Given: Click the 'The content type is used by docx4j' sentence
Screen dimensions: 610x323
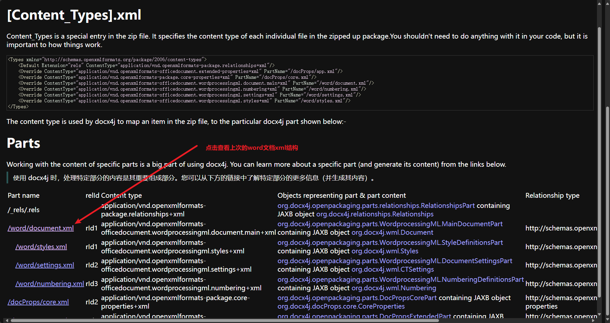Looking at the screenshot, I should [176, 122].
